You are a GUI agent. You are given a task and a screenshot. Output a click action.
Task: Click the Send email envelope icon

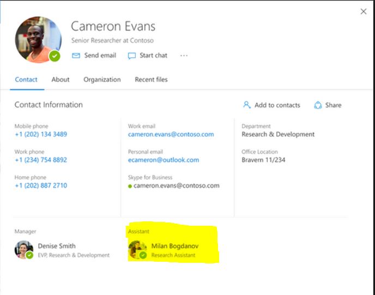[76, 56]
